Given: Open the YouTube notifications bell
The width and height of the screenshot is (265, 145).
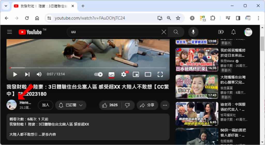Looking at the screenshot, I should click(x=233, y=32).
